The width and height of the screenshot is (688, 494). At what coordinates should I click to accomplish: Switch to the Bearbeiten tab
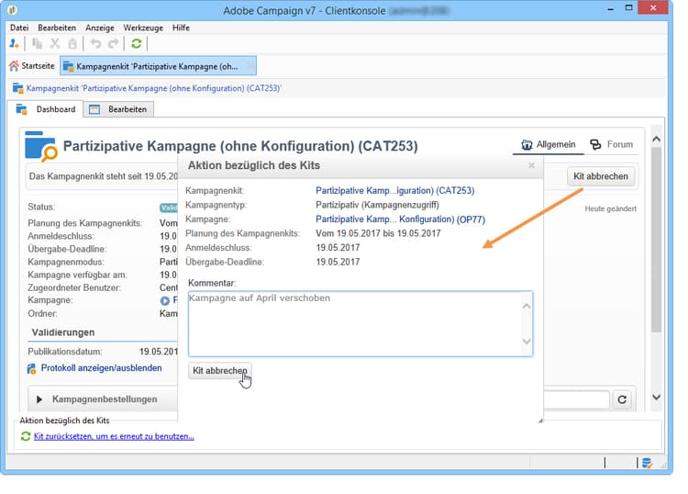pos(119,109)
